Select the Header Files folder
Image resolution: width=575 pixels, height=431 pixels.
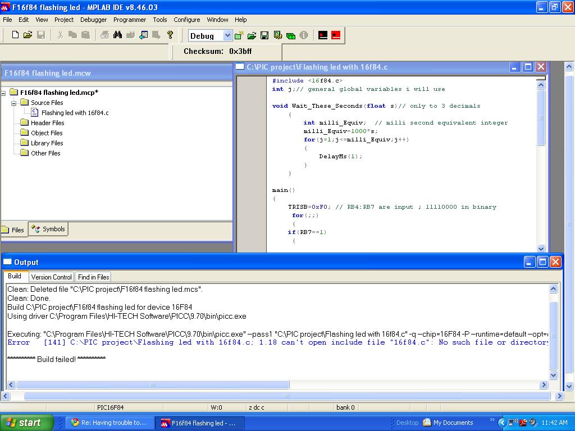47,123
